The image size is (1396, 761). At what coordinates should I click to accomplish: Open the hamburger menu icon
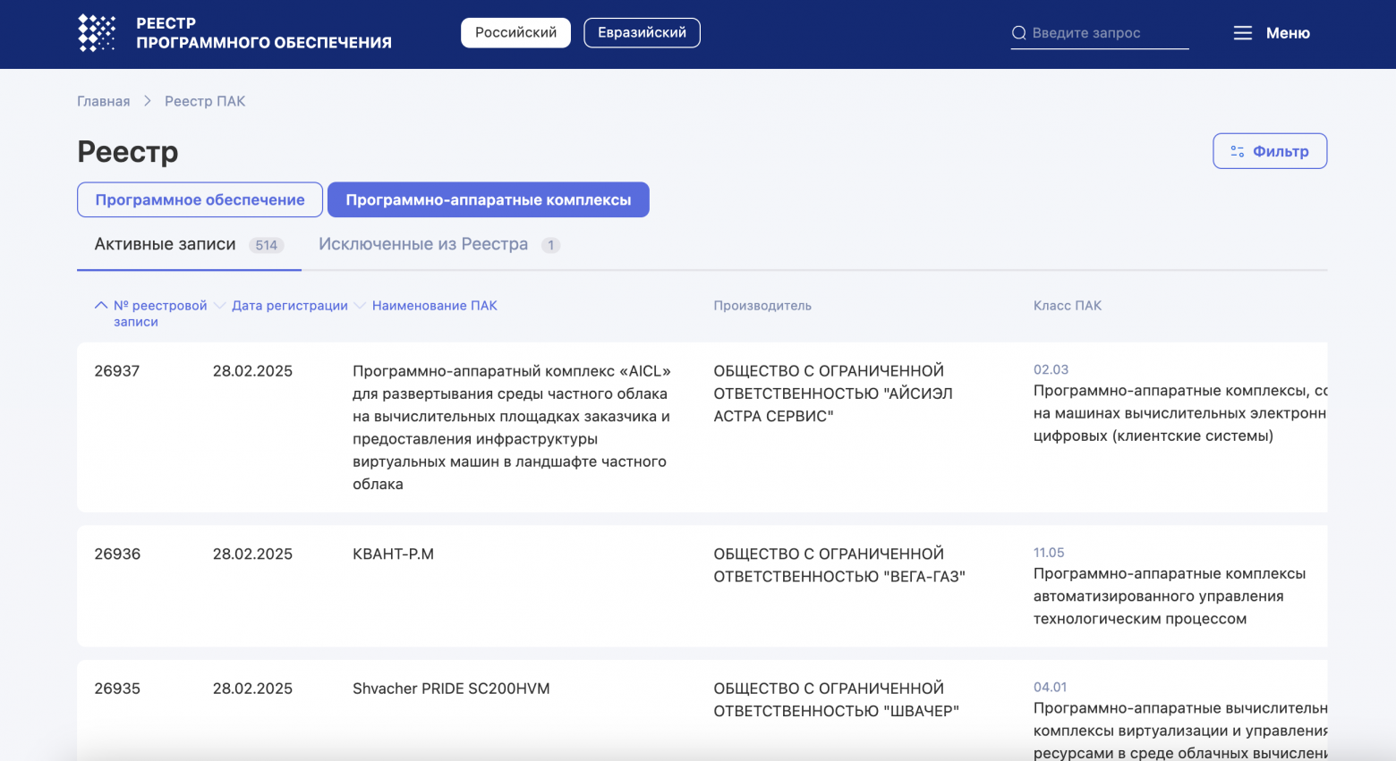point(1243,33)
